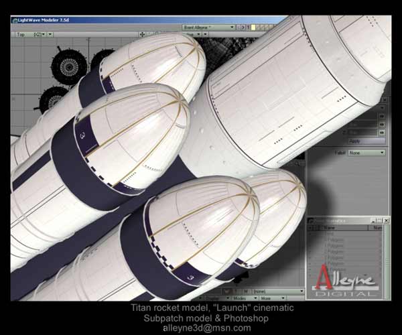Click the top value stepper arrows above Apply
Screen dimensions: 402x335
382,117
